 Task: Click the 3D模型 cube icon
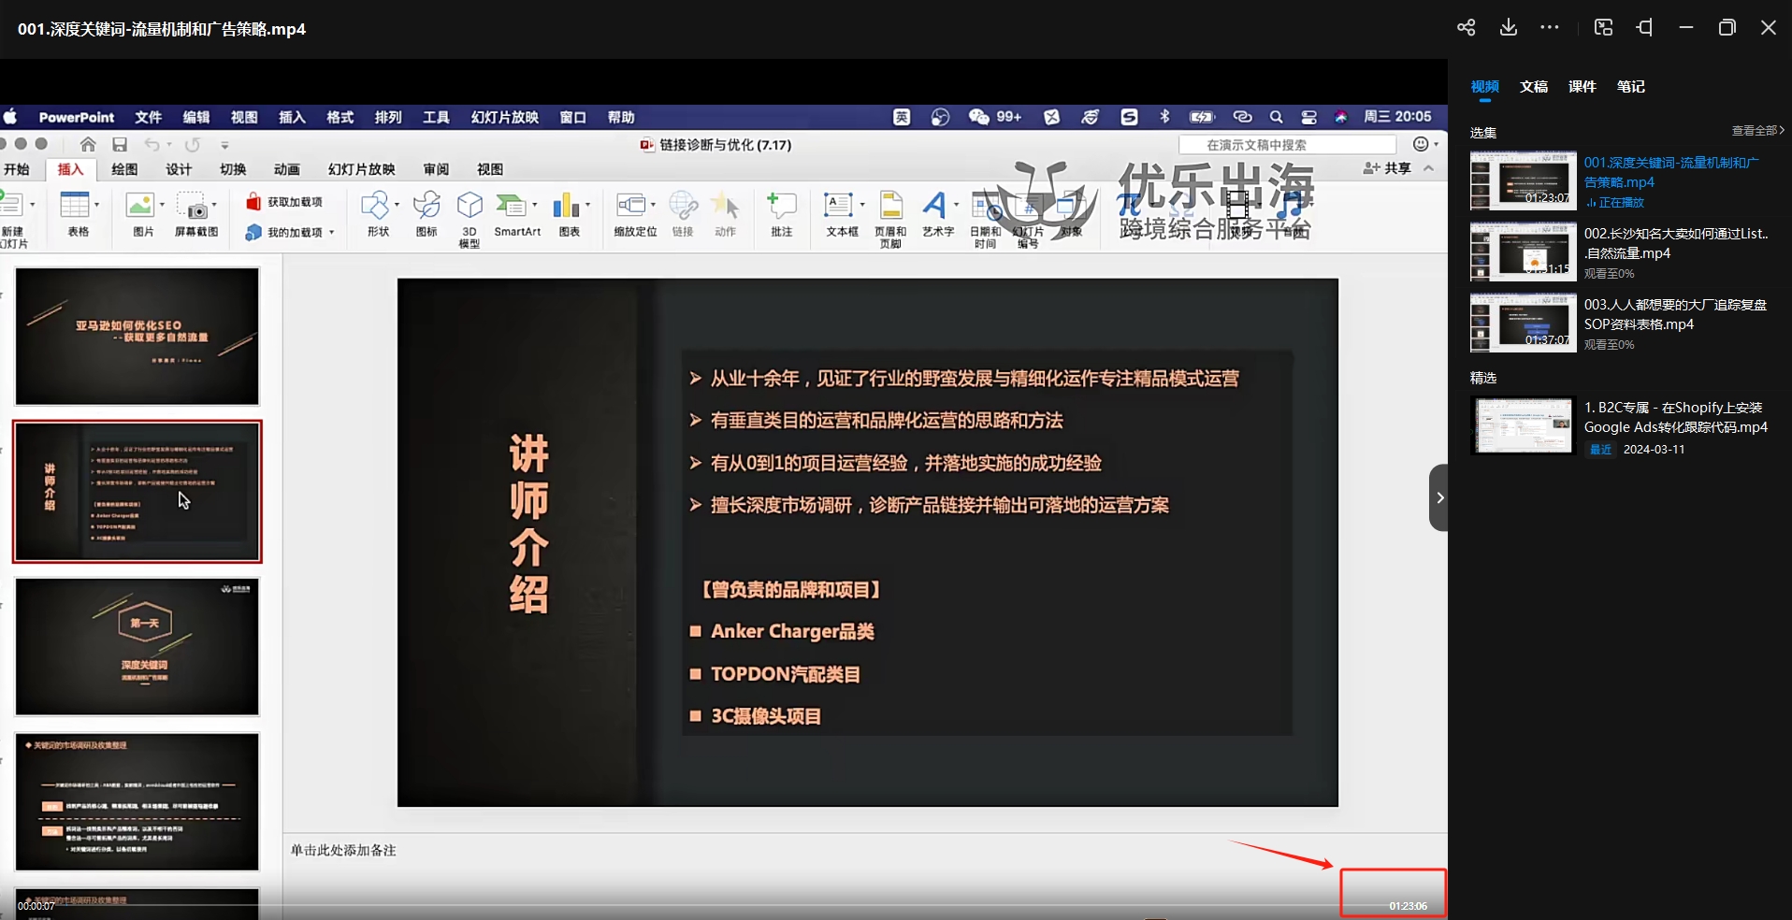coord(470,205)
